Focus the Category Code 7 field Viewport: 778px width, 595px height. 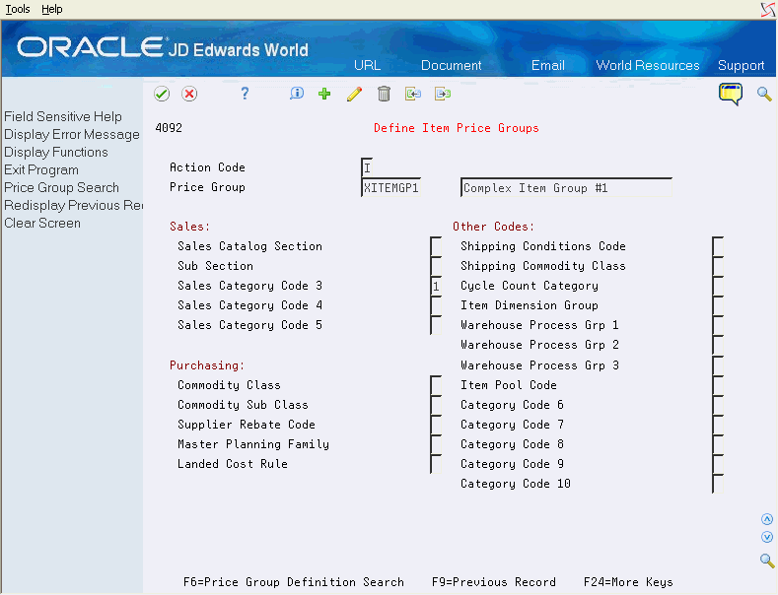pyautogui.click(x=718, y=425)
